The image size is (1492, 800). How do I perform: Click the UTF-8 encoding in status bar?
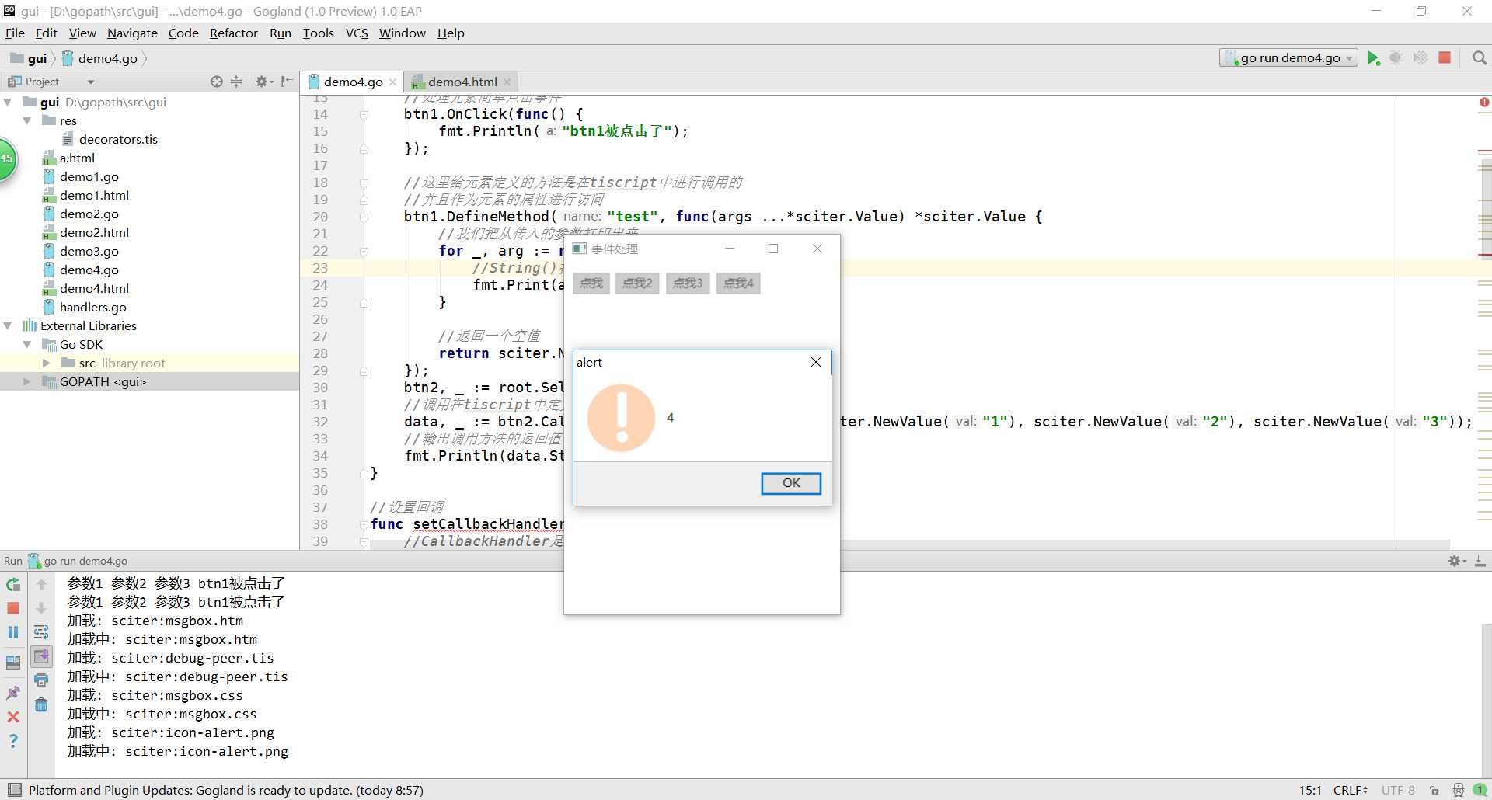pos(1398,790)
